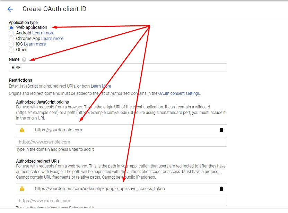Viewport: 288px width, 213px height.
Task: Open Learn more link for Chrome App
Action: (x=52, y=39)
